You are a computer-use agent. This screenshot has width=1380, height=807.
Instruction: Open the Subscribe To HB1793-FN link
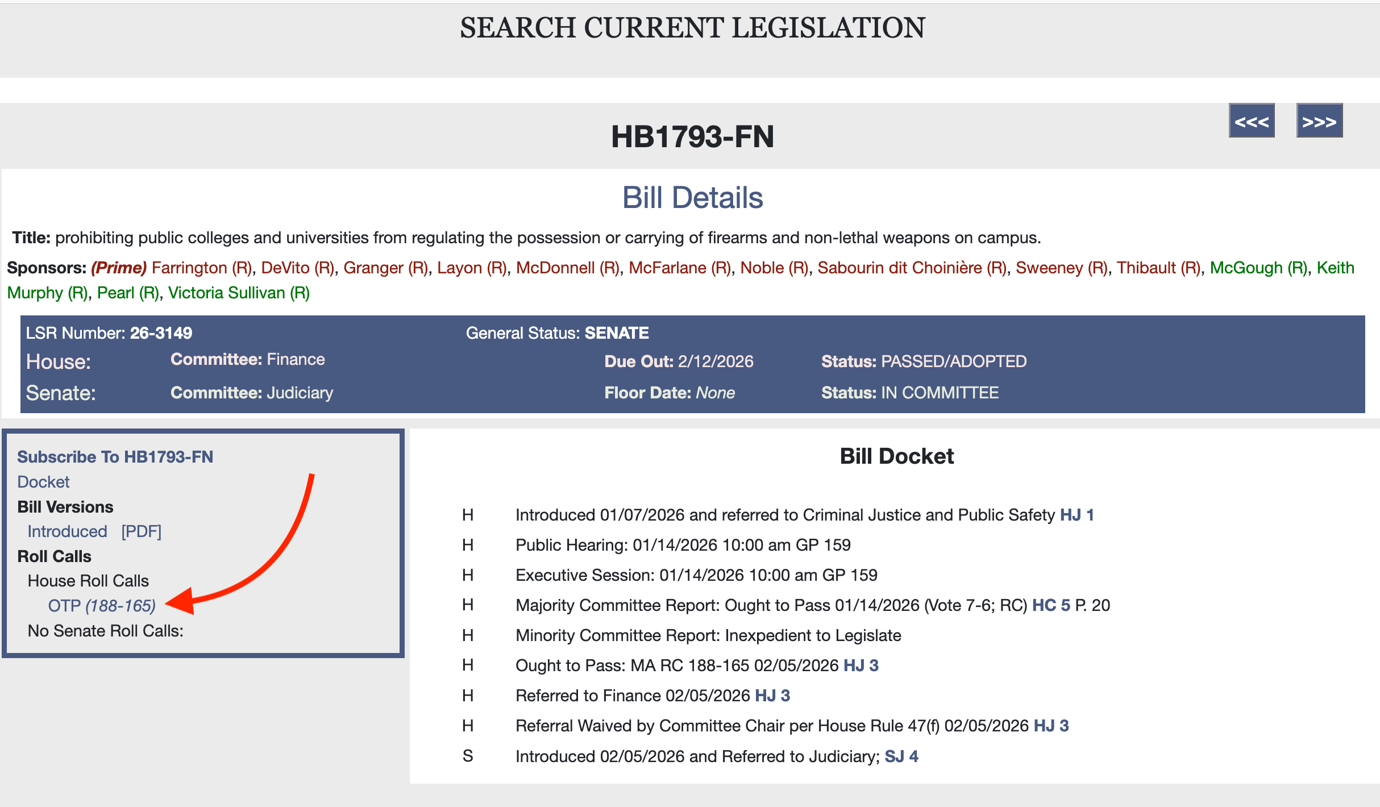(115, 457)
